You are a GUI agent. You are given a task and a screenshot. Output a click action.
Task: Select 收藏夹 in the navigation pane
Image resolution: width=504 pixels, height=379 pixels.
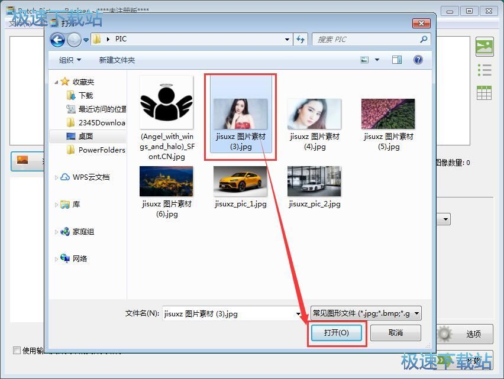83,82
